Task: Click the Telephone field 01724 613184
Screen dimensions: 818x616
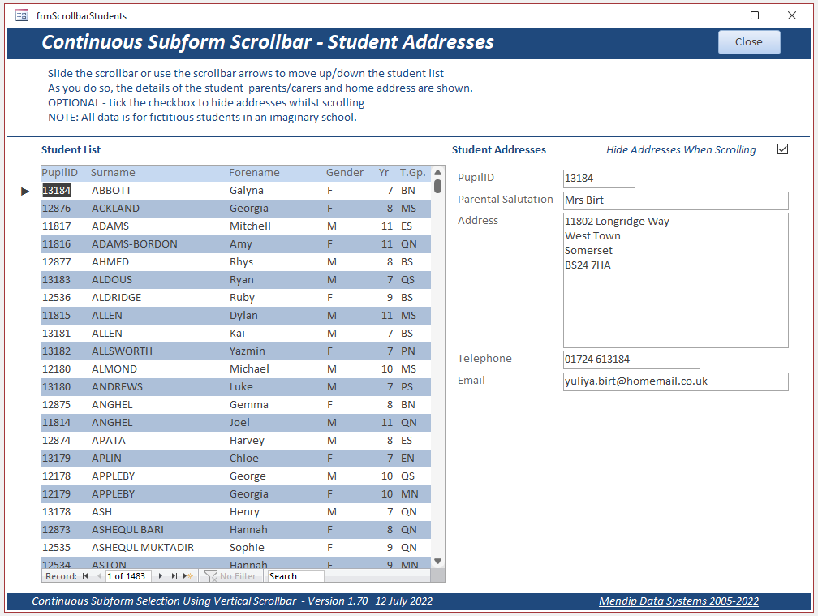Action: tap(631, 360)
